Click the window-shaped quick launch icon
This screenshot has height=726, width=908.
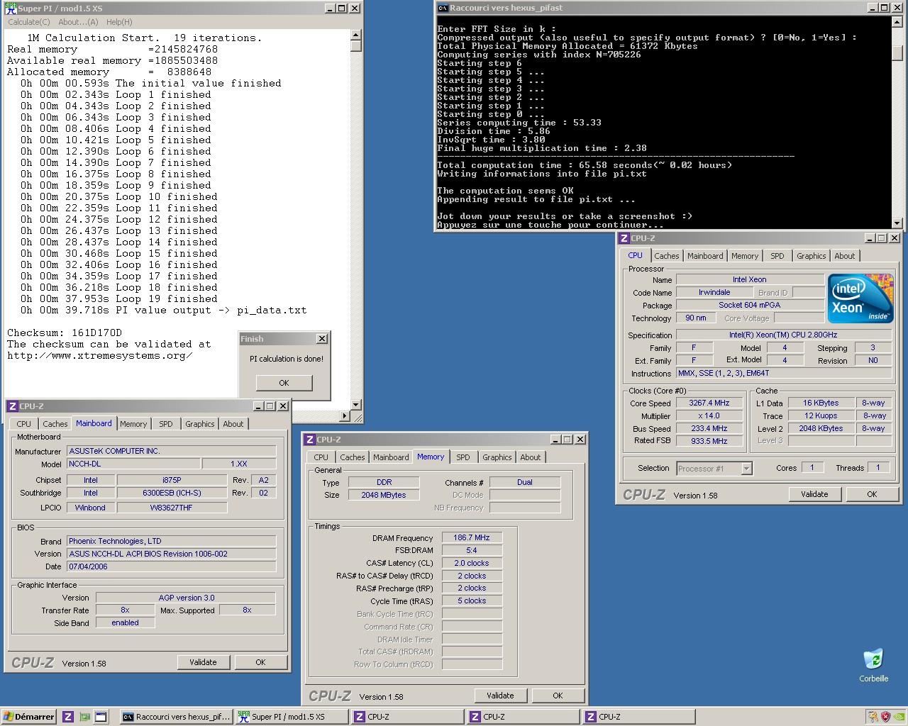point(101,717)
